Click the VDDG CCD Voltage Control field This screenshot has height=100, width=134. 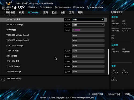88,35
